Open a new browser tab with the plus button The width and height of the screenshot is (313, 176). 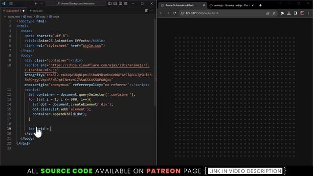pyautogui.click(x=260, y=5)
